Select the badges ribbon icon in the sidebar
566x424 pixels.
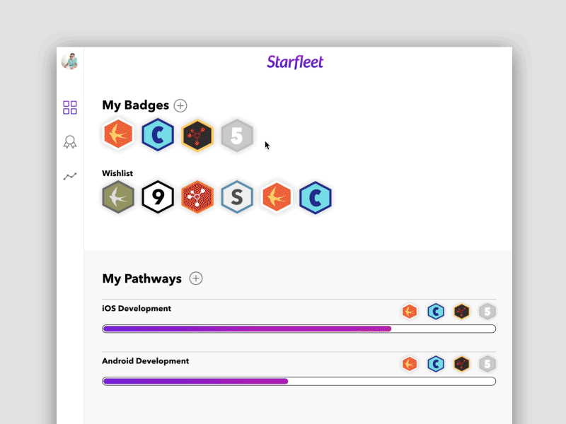click(x=69, y=141)
